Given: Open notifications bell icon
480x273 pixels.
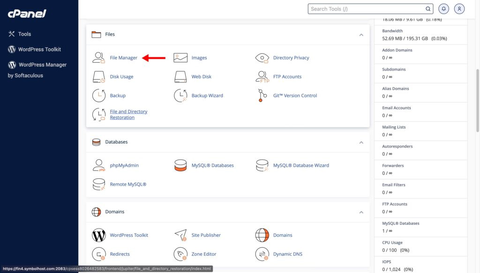Looking at the screenshot, I should 443,9.
